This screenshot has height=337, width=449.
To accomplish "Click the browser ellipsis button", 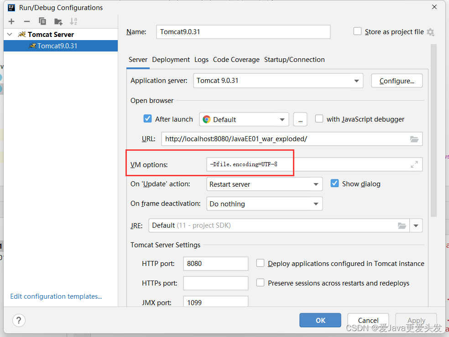I will tap(300, 119).
